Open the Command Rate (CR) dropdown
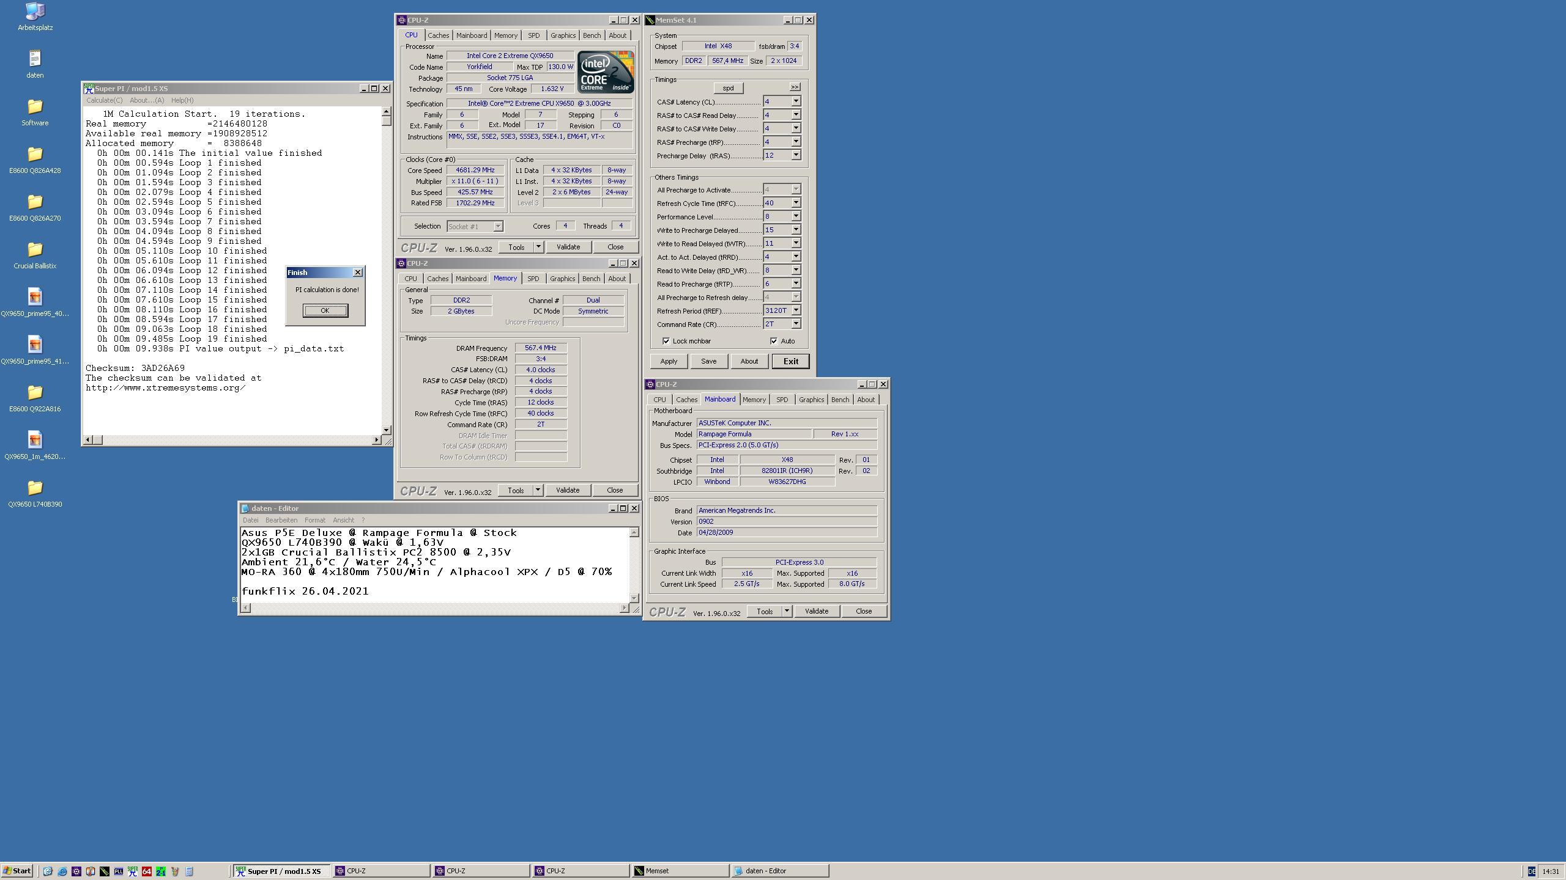 pos(796,324)
